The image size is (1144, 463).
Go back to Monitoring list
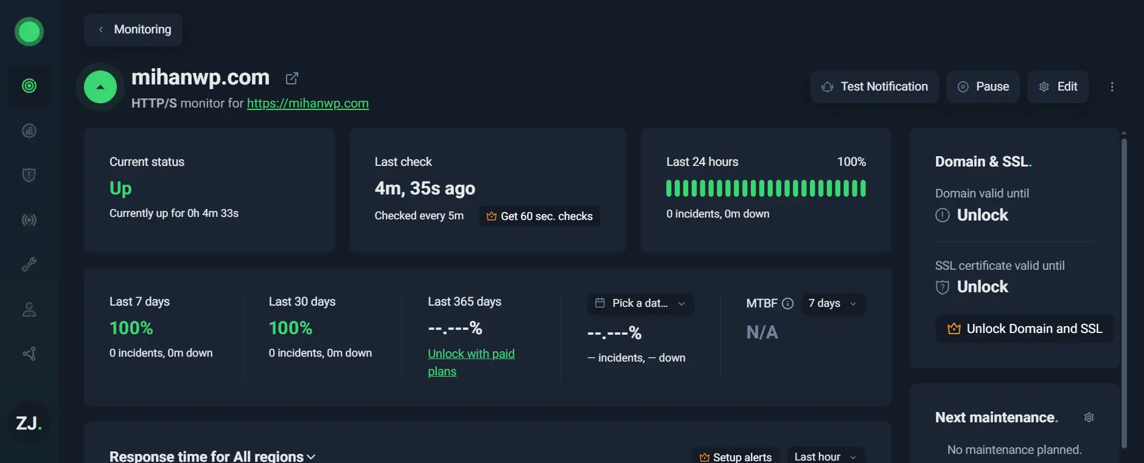click(x=133, y=30)
